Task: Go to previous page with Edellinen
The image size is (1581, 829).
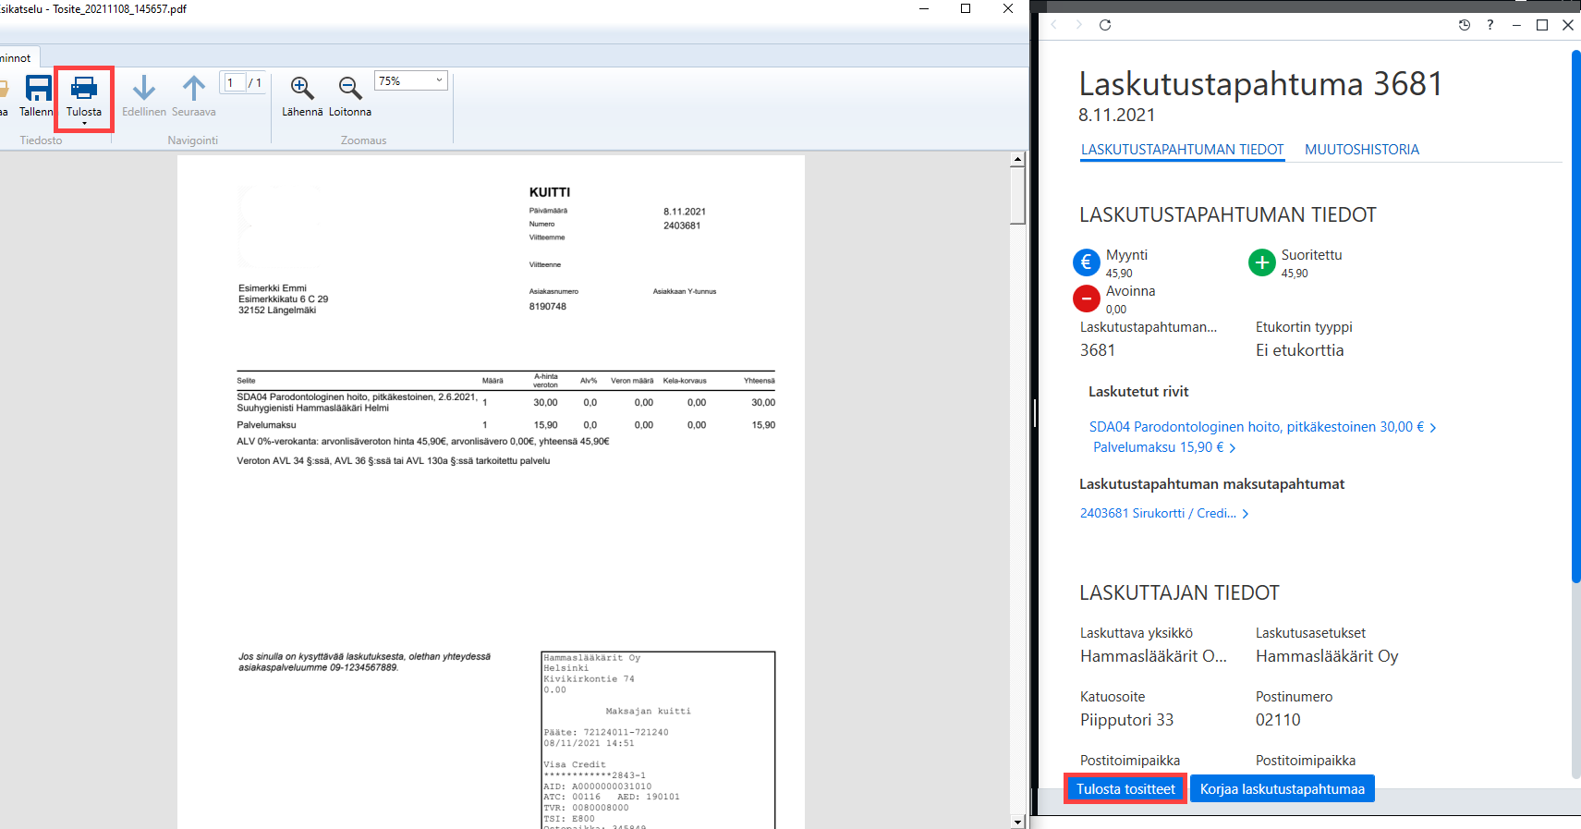Action: (144, 96)
